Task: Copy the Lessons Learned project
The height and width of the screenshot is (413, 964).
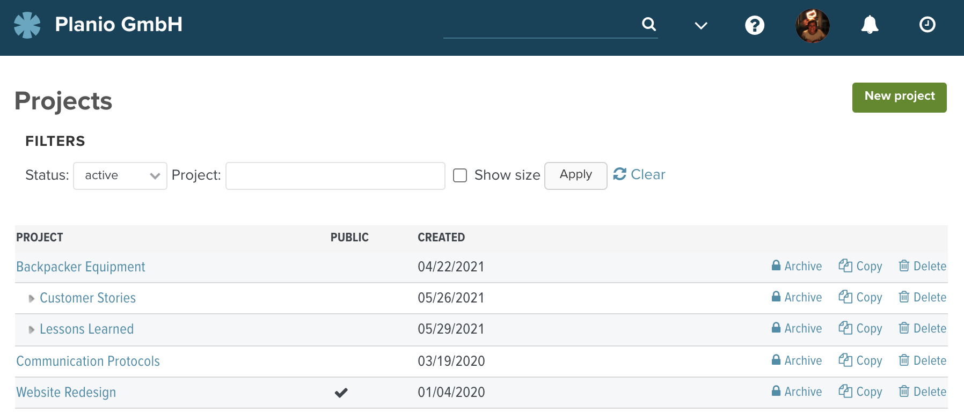Action: pyautogui.click(x=860, y=328)
